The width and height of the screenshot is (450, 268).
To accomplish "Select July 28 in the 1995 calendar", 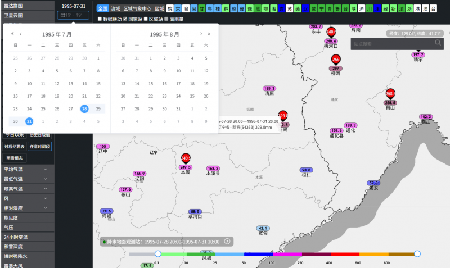I will [84, 108].
